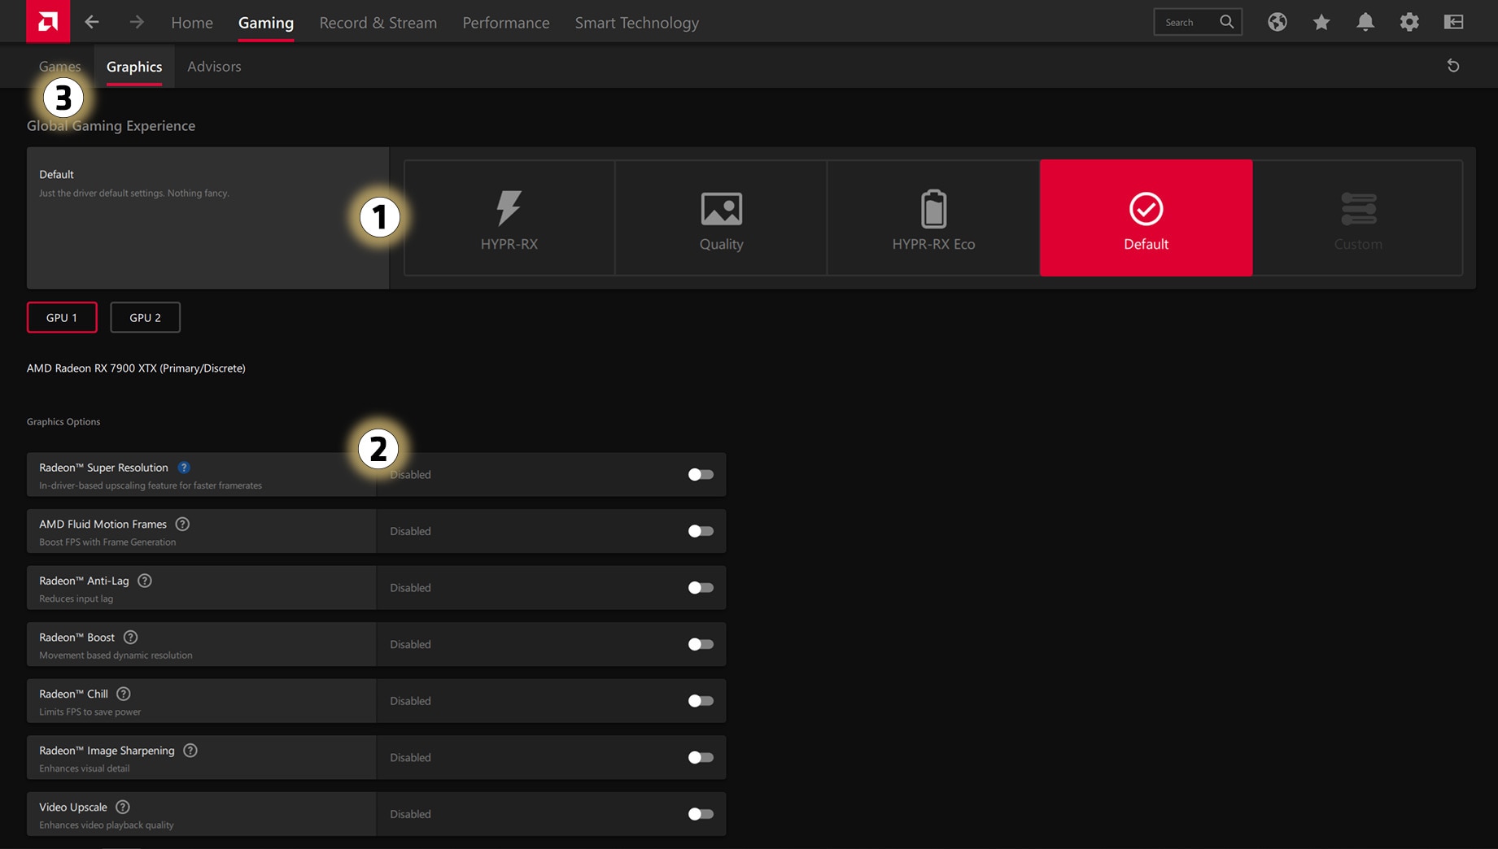The image size is (1498, 849).
Task: Select the Quality profile
Action: point(721,218)
